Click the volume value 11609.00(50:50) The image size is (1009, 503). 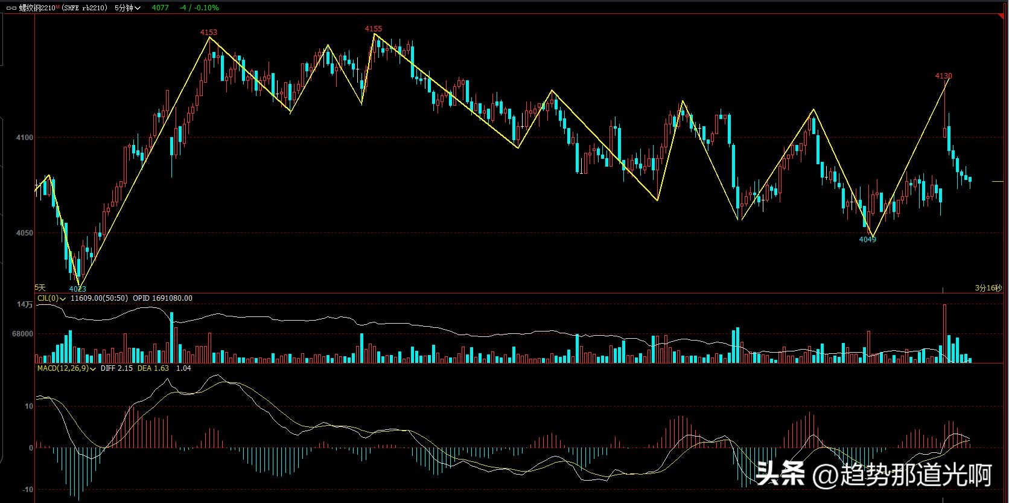(x=99, y=298)
